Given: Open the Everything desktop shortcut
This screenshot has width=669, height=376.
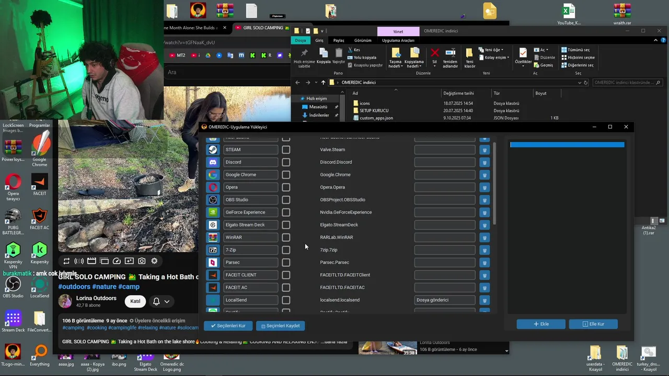Looking at the screenshot, I should coord(40,355).
